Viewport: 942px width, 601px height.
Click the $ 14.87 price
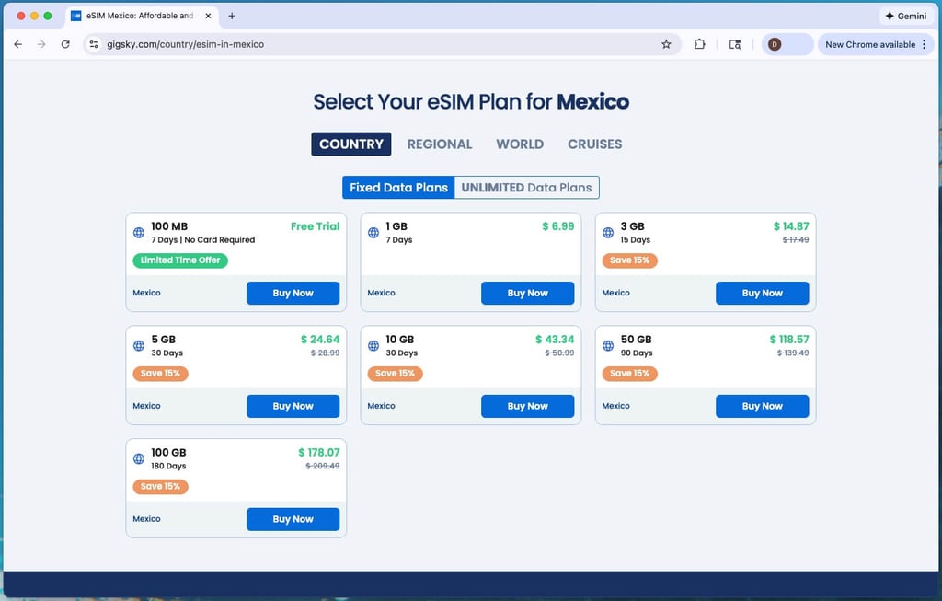tap(791, 226)
